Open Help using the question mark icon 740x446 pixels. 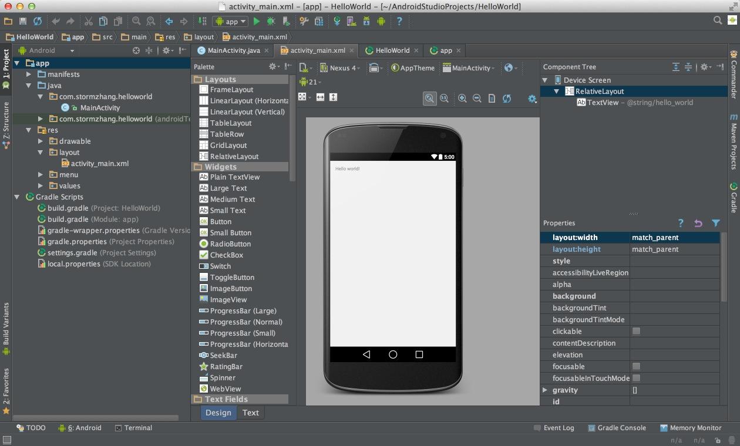pos(399,21)
